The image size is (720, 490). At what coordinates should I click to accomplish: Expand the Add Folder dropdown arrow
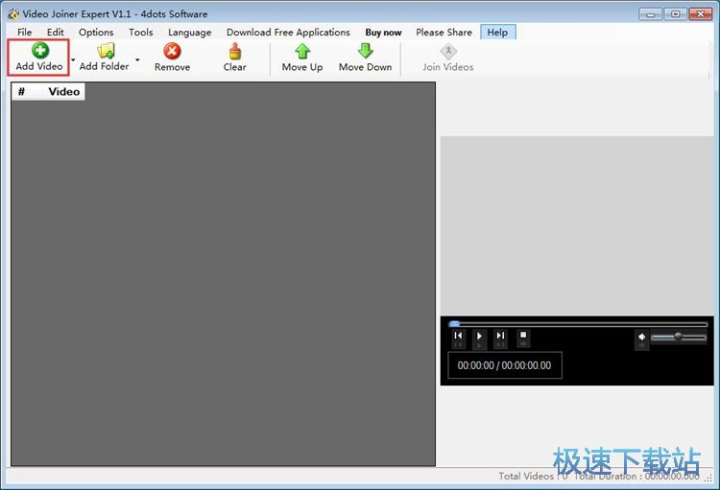tap(137, 59)
